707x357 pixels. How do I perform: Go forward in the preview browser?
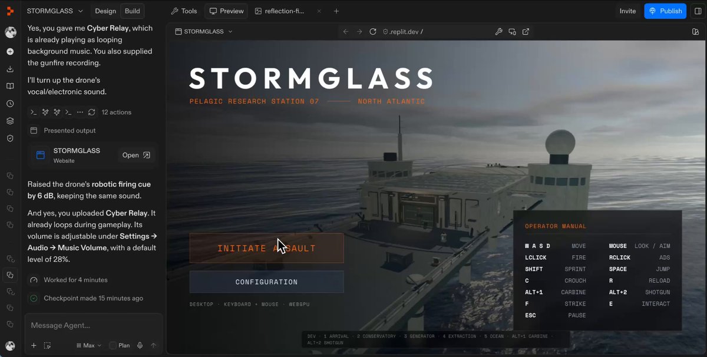click(359, 32)
